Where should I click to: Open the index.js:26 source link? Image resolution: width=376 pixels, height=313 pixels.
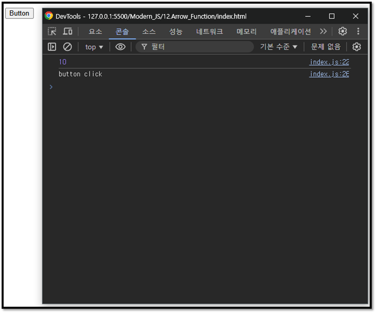tap(329, 74)
